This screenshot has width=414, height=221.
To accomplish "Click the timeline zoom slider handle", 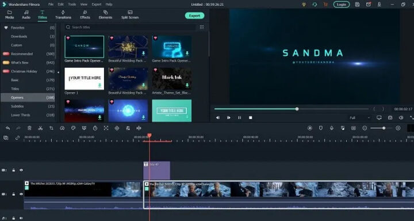I will (384, 128).
